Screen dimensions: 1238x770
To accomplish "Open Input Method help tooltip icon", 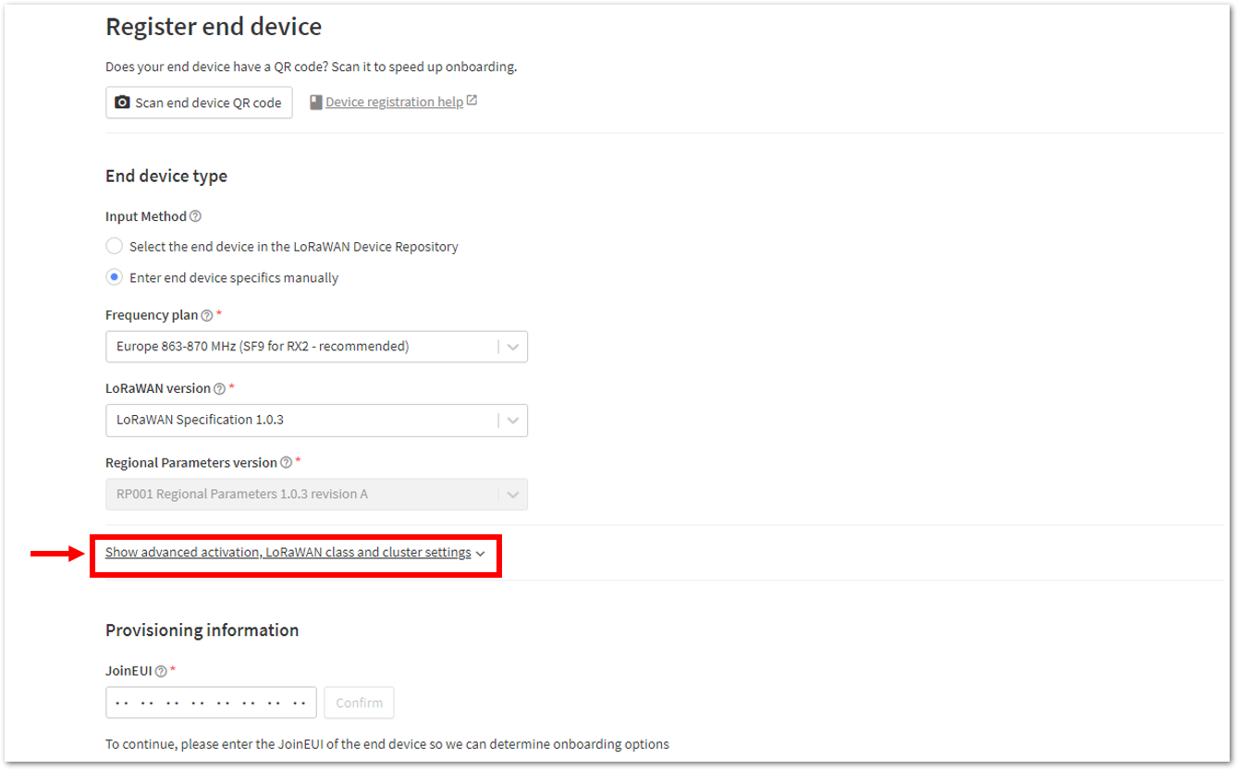I will click(195, 216).
